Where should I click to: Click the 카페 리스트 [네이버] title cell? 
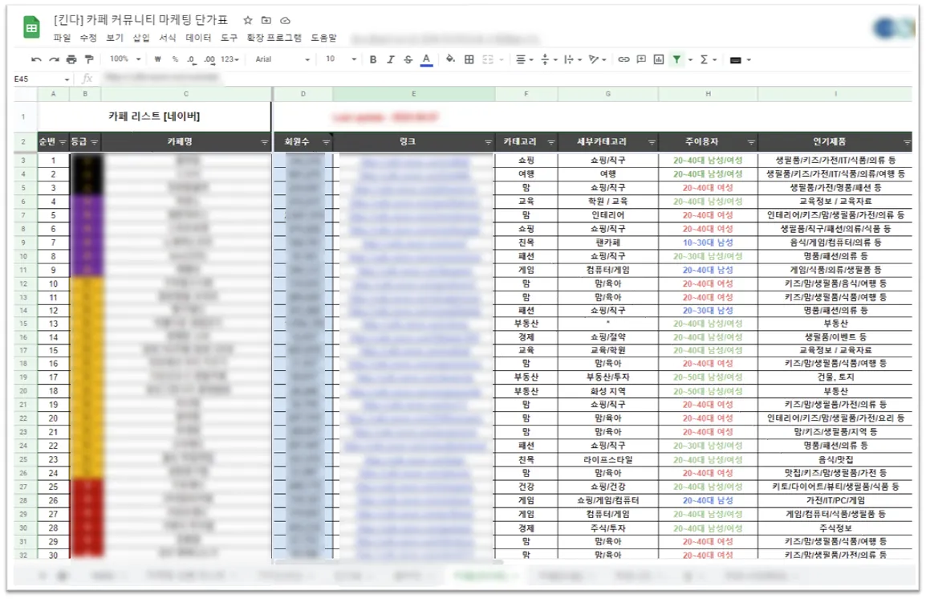pyautogui.click(x=154, y=116)
